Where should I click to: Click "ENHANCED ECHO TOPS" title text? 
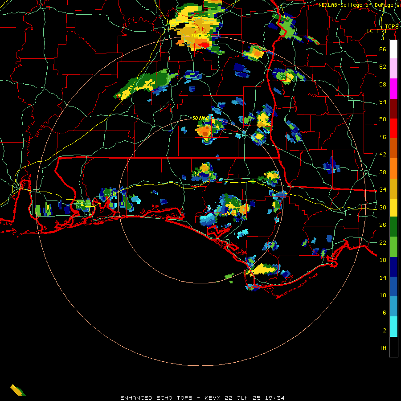click(x=156, y=398)
